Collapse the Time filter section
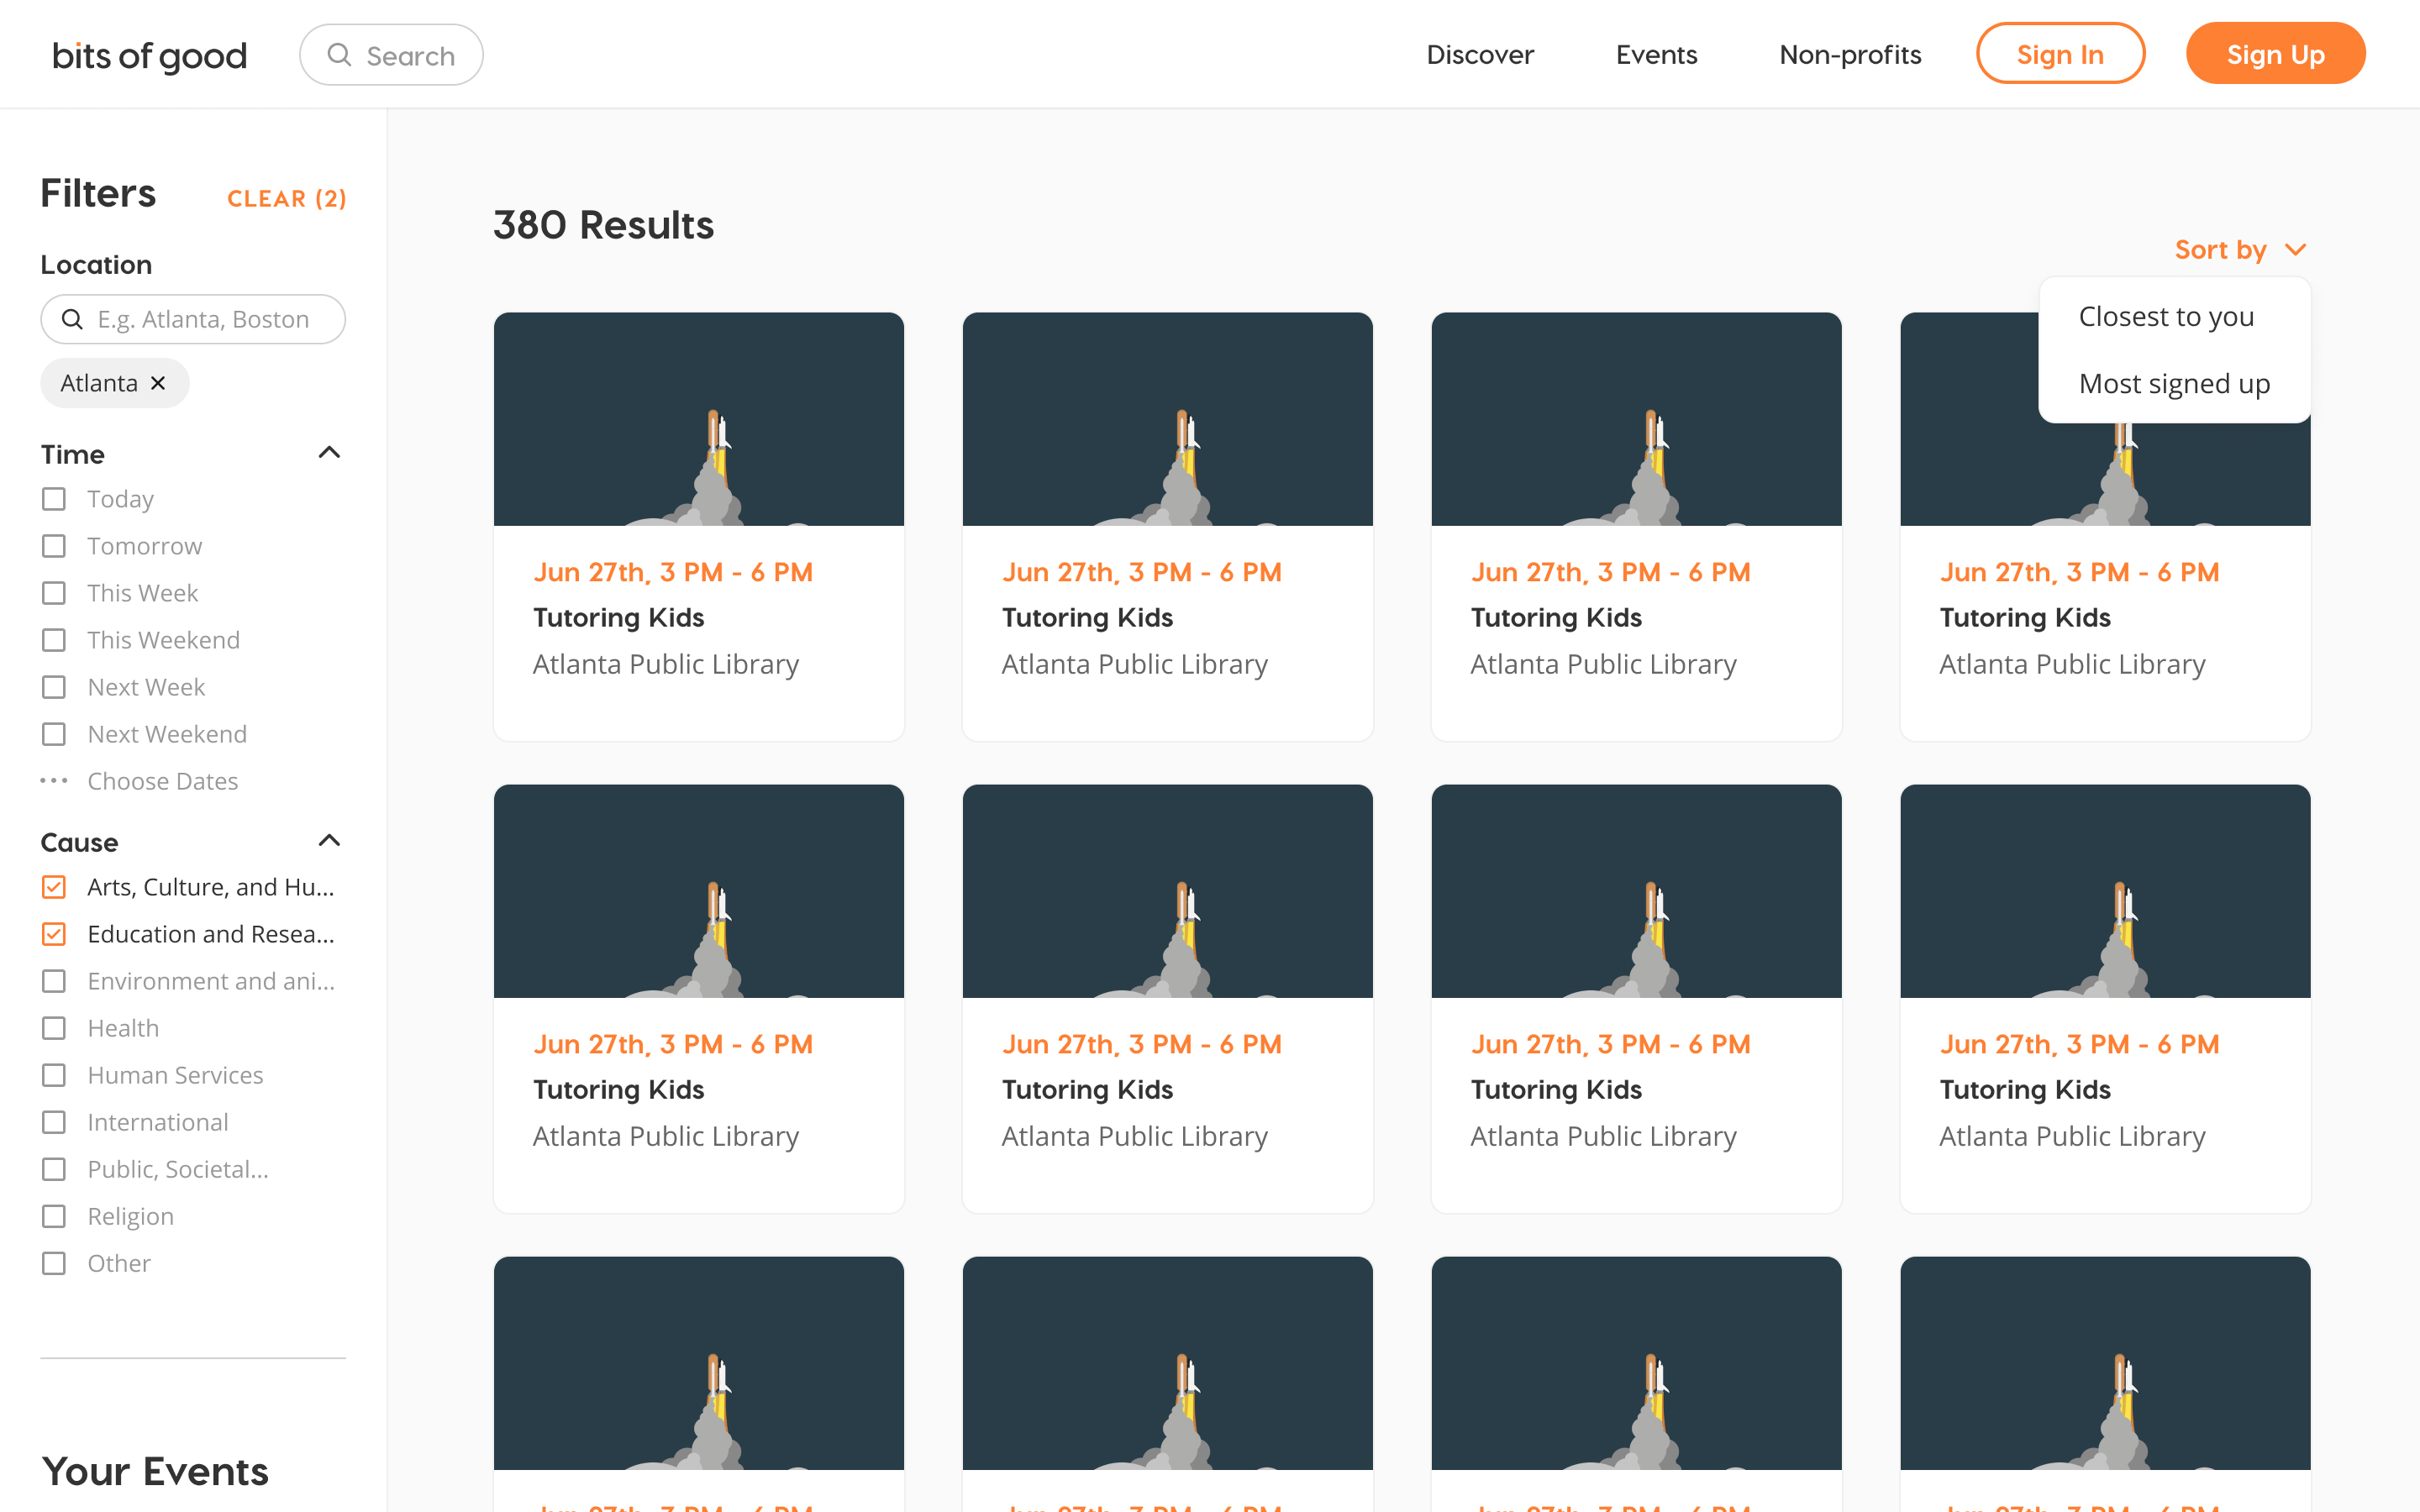 pos(329,453)
